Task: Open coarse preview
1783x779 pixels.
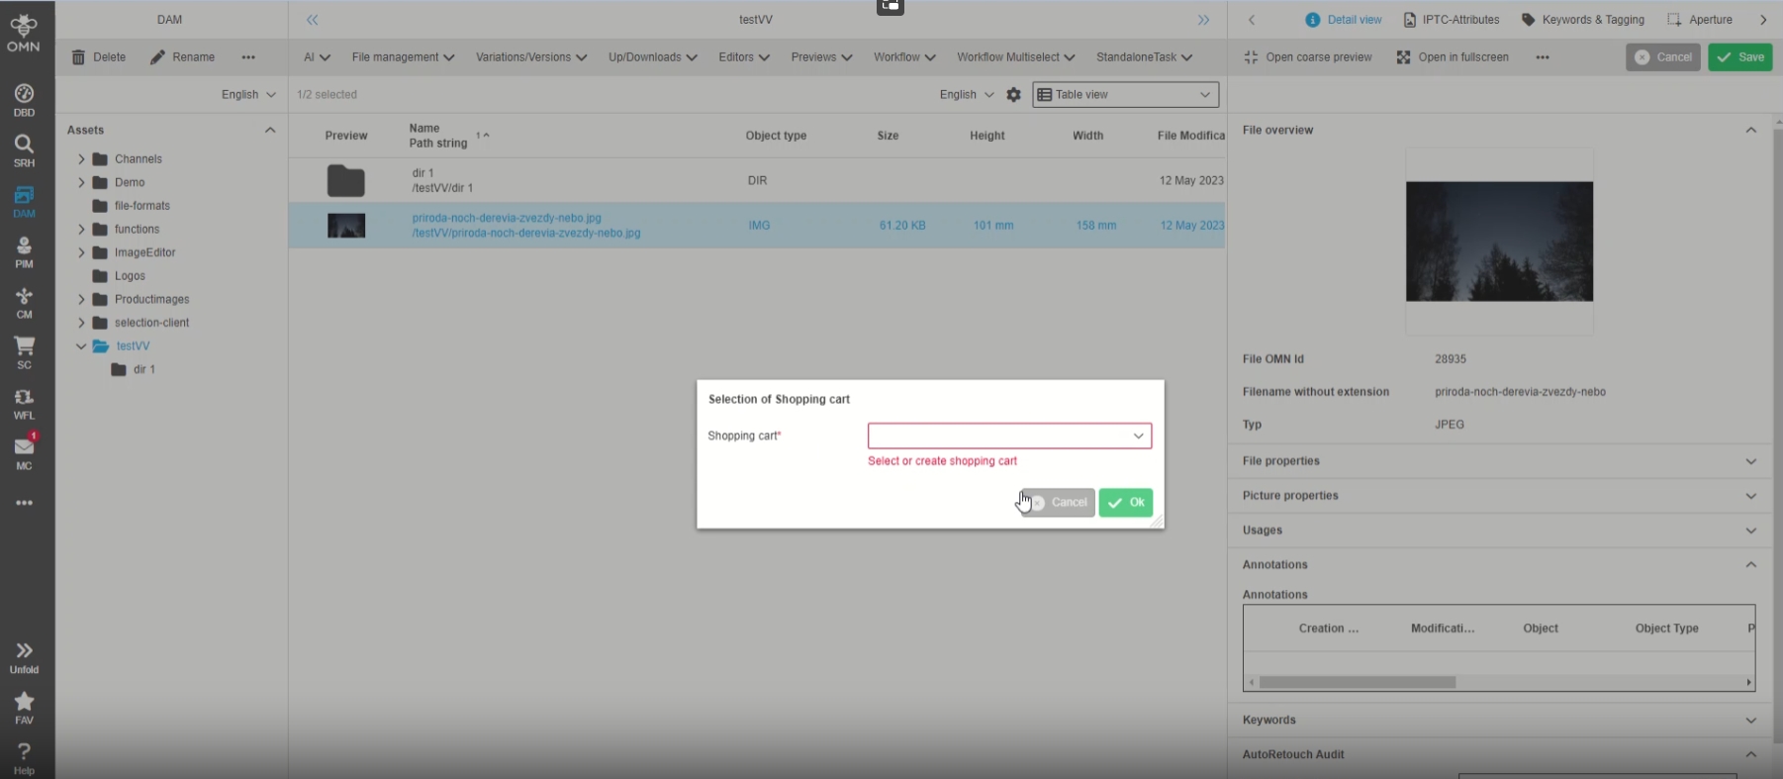Action: click(1308, 57)
